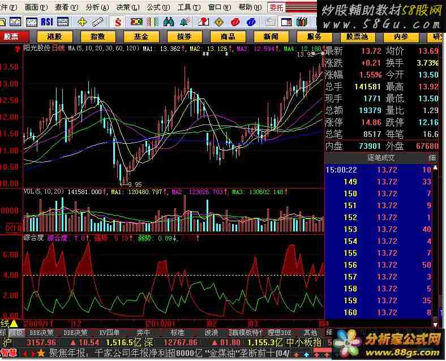Click the 15:00:22 trade row
Viewport: 446px width, 361px height.
tap(379, 170)
